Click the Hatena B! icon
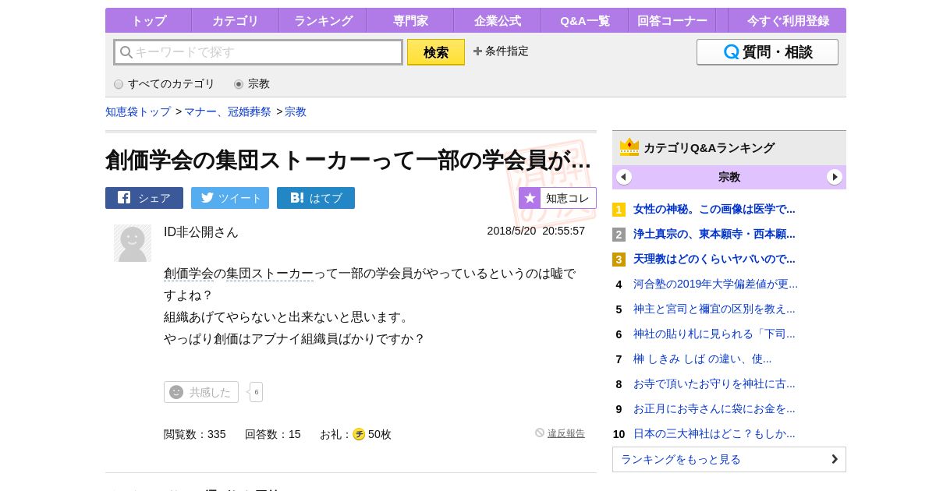 [297, 198]
